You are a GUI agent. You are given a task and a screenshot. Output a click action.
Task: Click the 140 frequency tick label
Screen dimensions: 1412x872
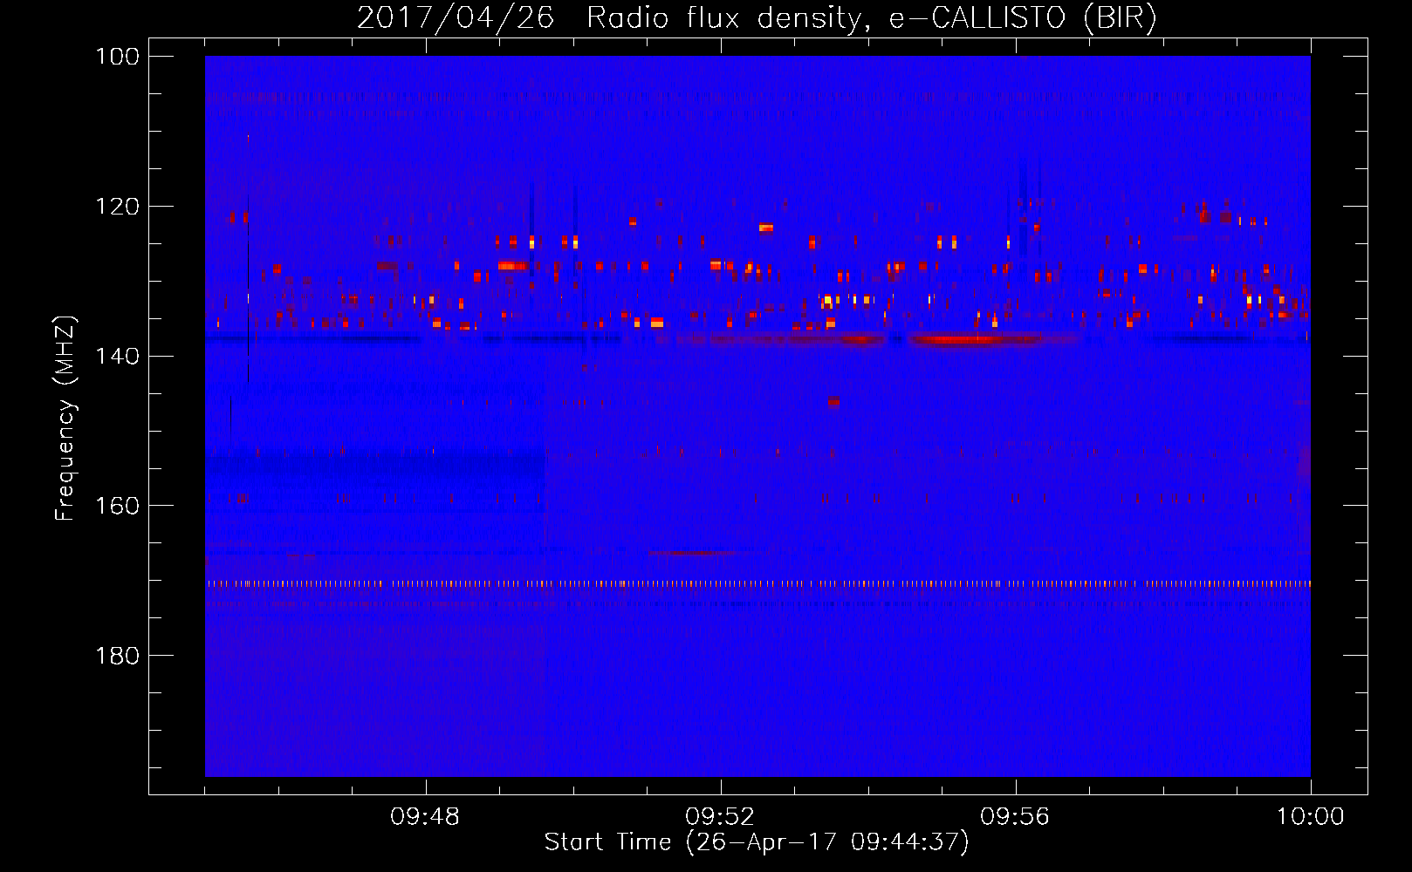click(x=118, y=356)
